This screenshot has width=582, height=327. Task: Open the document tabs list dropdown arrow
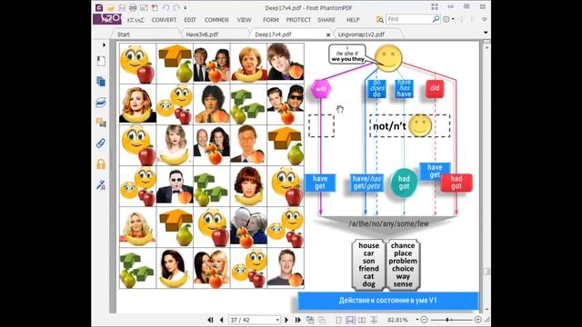click(x=486, y=33)
